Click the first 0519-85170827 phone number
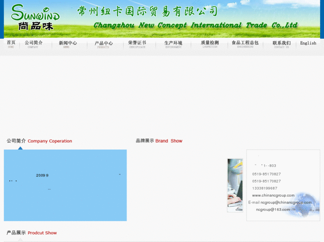Image resolution: width=324 pixels, height=242 pixels. (x=267, y=174)
